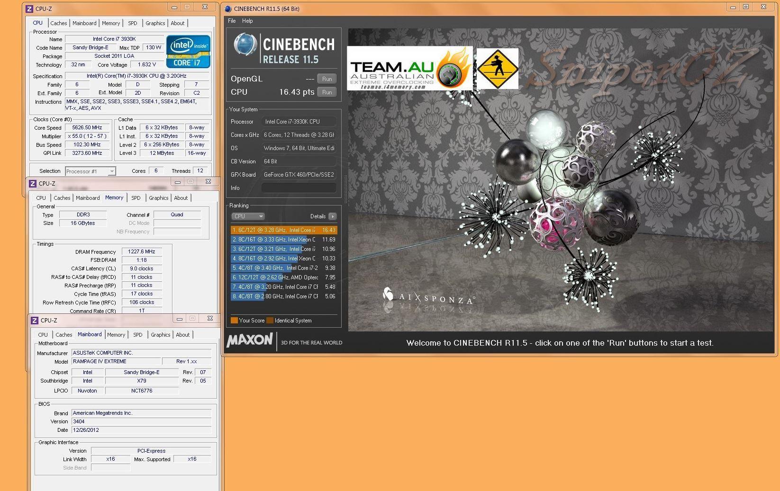This screenshot has height=491, width=780.
Task: Click the Cinebench panel splitter grip handle
Action: (x=345, y=189)
